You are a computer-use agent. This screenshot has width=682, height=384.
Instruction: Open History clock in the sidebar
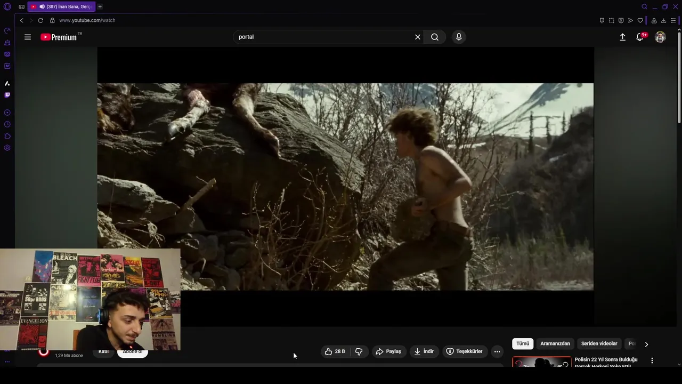(7, 124)
